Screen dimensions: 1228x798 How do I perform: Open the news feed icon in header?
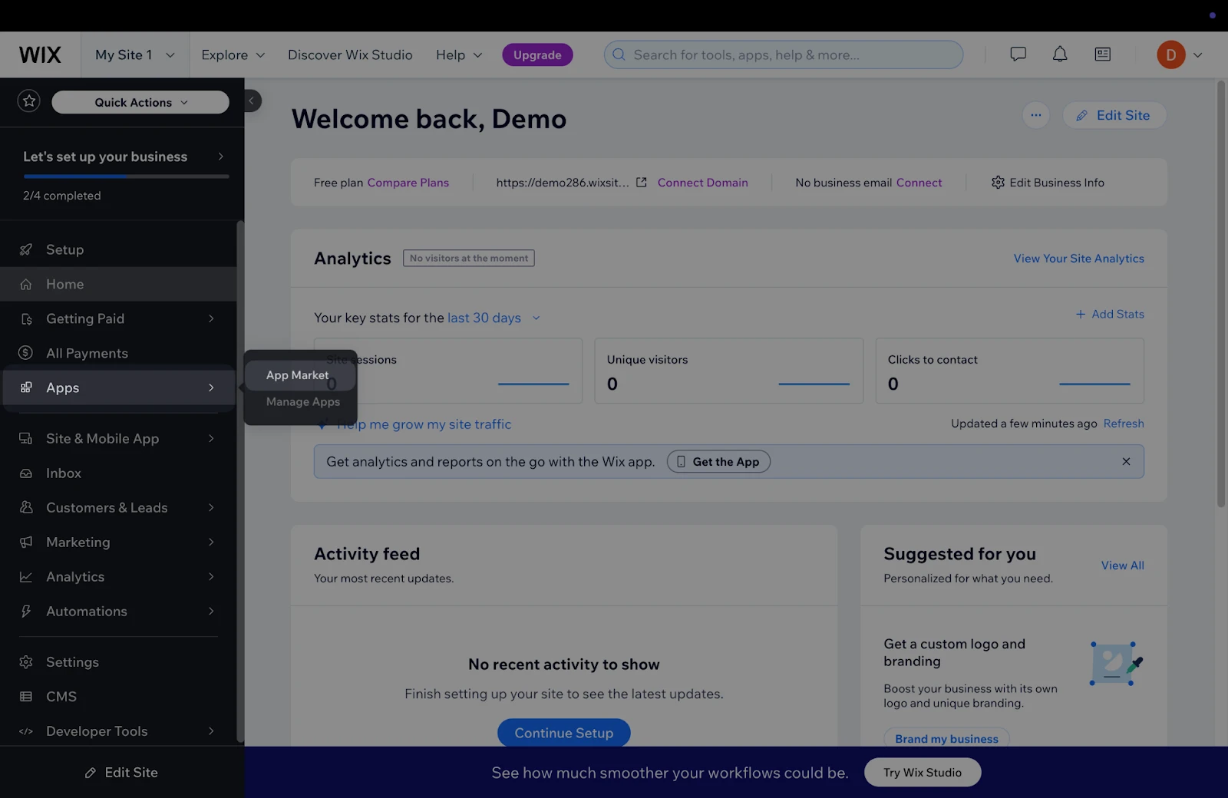pos(1102,54)
